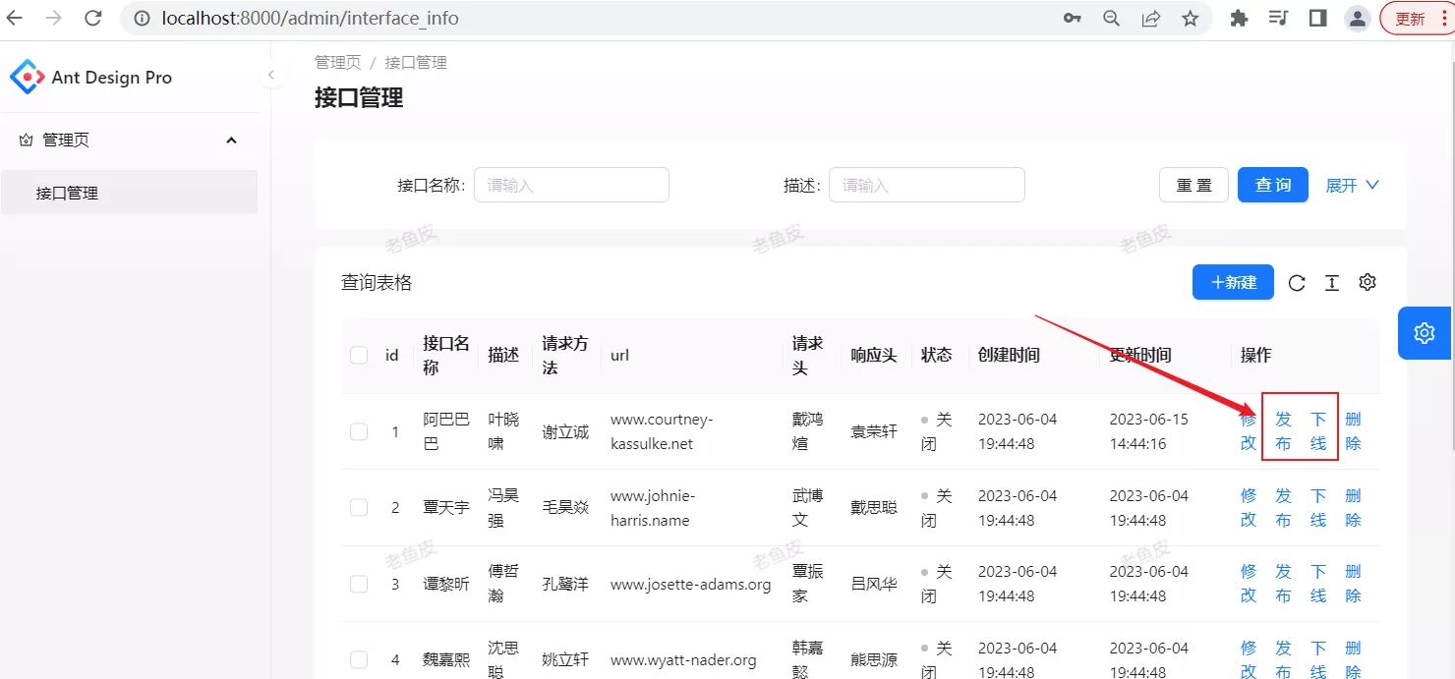Click the 响应头 cell 吕风华
Image resolution: width=1455 pixels, height=679 pixels.
coord(874,584)
